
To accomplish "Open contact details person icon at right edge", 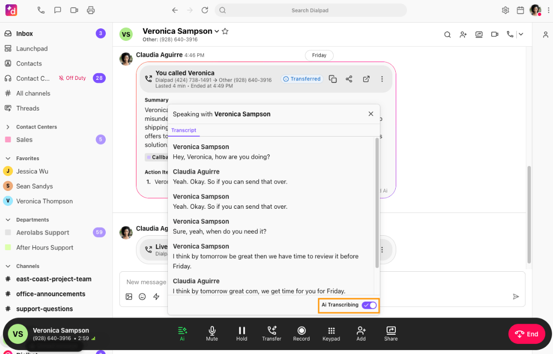I will tap(545, 35).
